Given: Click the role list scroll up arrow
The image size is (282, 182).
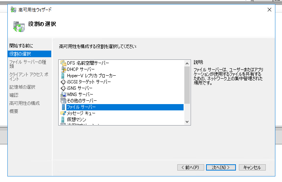Looking at the screenshot, I should point(187,63).
